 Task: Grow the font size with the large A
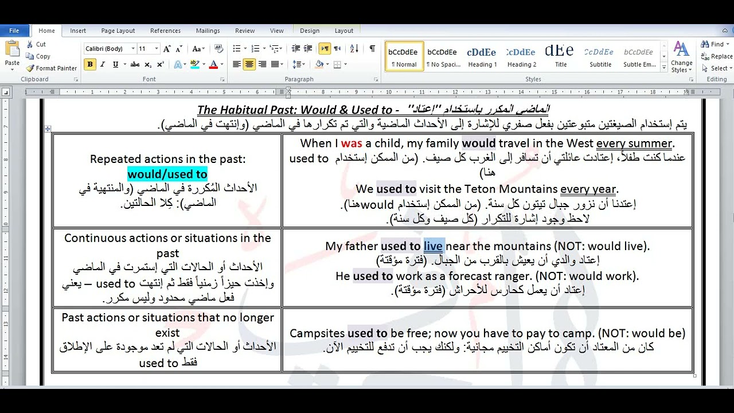(x=167, y=49)
